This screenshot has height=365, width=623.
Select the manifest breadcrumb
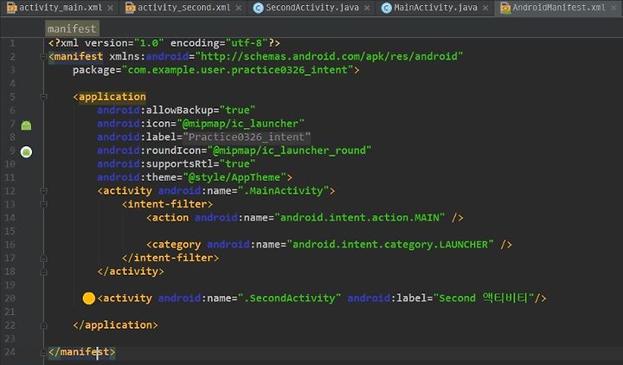coord(72,29)
